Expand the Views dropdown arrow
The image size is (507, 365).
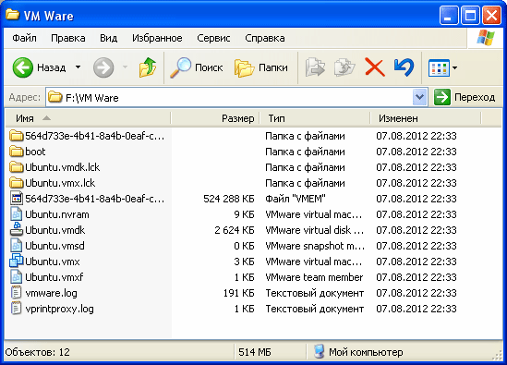(454, 68)
